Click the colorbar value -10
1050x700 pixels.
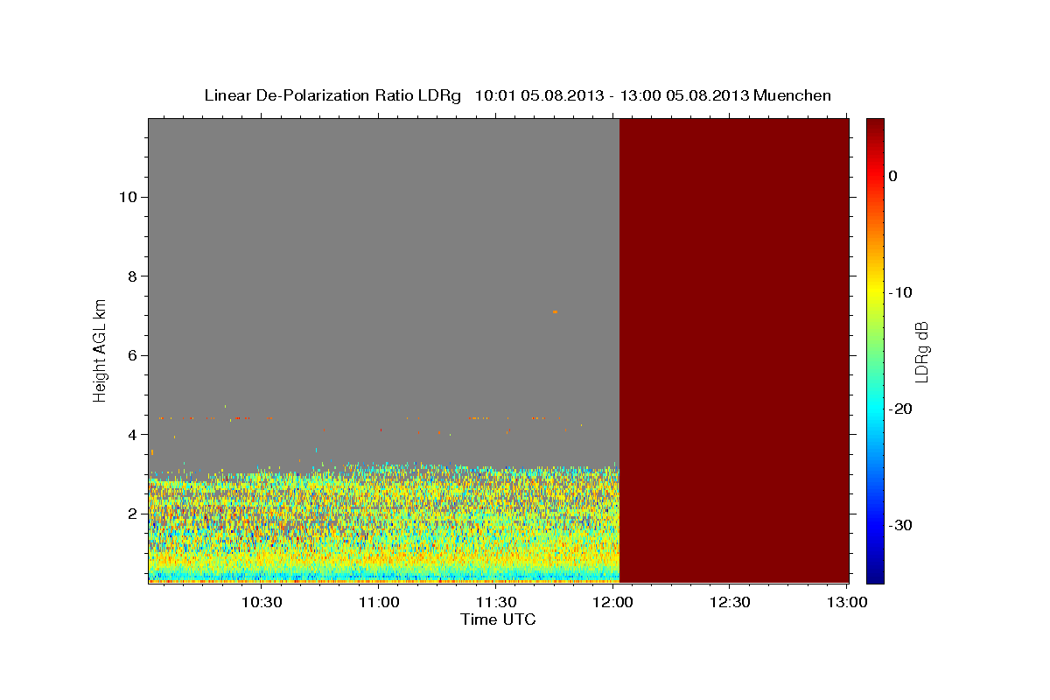(x=901, y=292)
